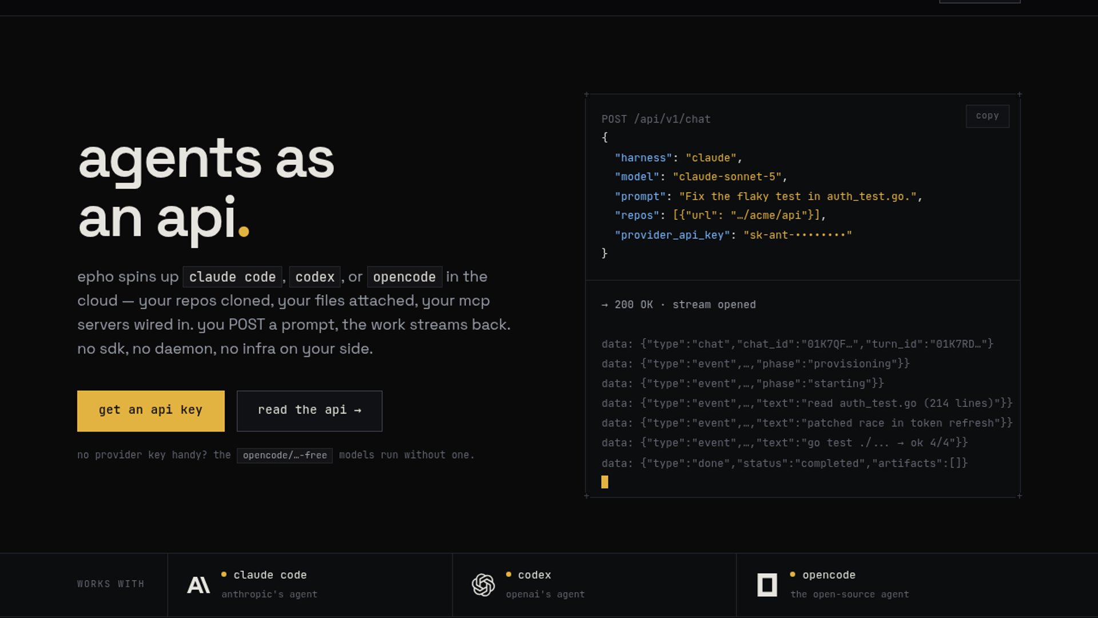Click the 'WORKS WITH' label
Screen dimensions: 1098x618
[x=111, y=584]
